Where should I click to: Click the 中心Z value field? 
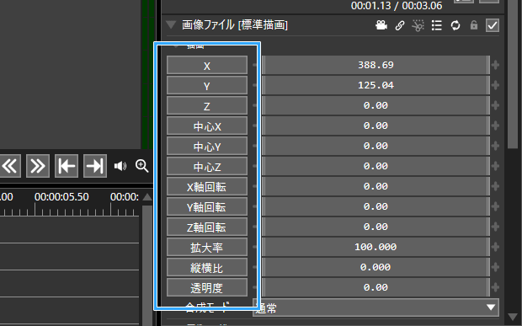coord(376,166)
